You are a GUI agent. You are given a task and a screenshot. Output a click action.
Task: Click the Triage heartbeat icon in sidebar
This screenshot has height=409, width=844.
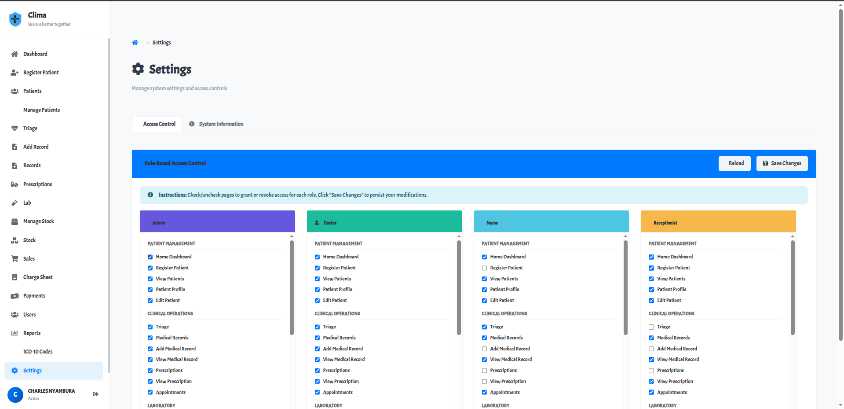pyautogui.click(x=15, y=129)
